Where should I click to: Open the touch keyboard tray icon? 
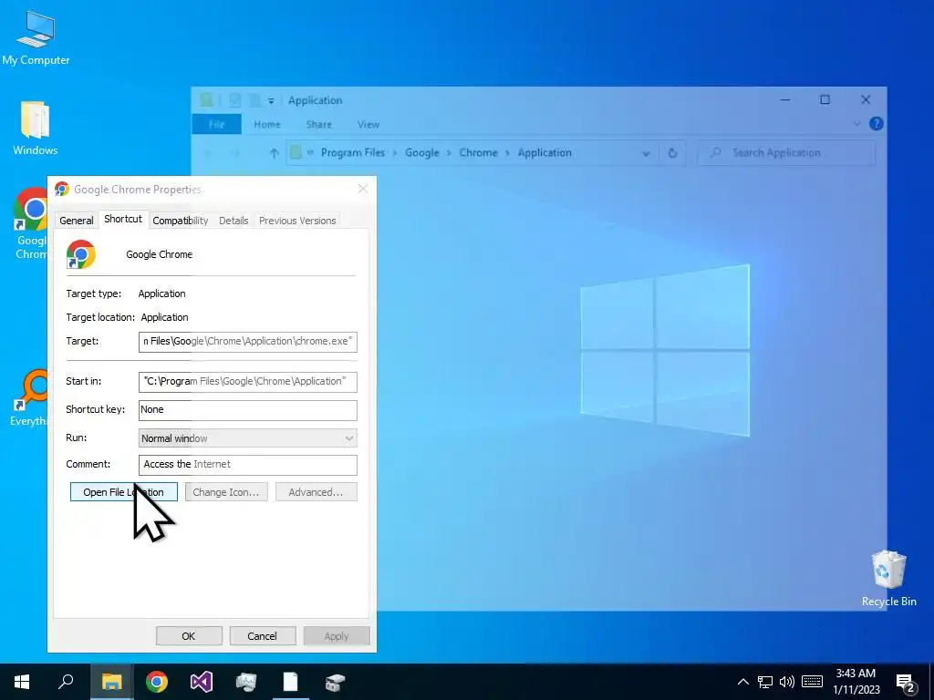pyautogui.click(x=812, y=682)
